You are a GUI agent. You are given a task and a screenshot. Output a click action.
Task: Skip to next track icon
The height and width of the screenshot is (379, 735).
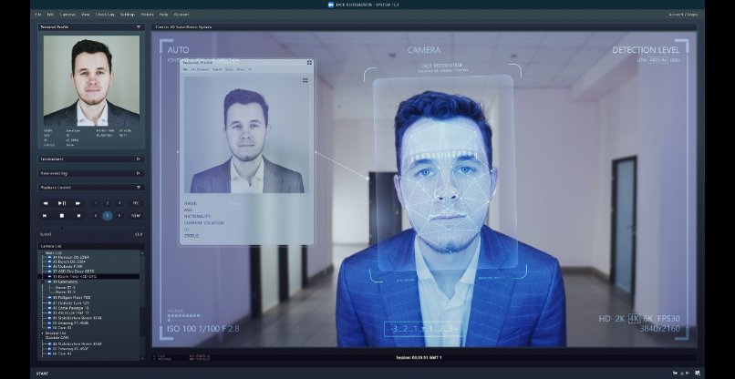[x=78, y=216]
